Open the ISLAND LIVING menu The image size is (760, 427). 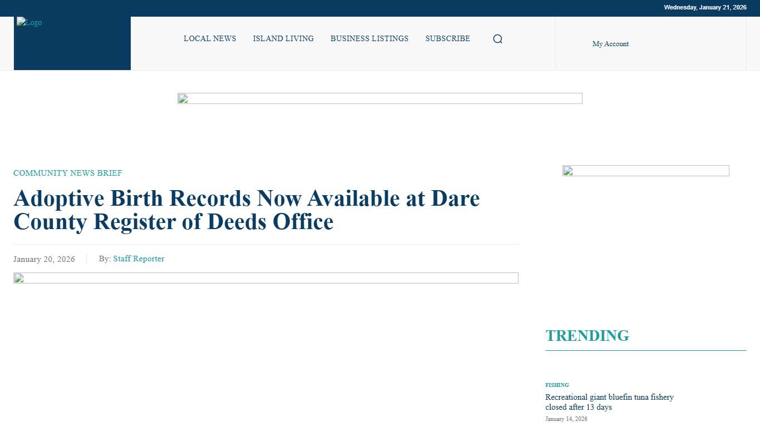click(x=283, y=38)
